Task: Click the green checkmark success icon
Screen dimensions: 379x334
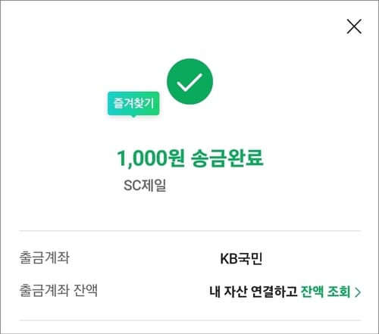Action: 189,81
